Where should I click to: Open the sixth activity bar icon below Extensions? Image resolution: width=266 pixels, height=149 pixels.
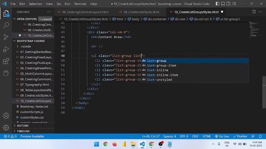[6, 73]
